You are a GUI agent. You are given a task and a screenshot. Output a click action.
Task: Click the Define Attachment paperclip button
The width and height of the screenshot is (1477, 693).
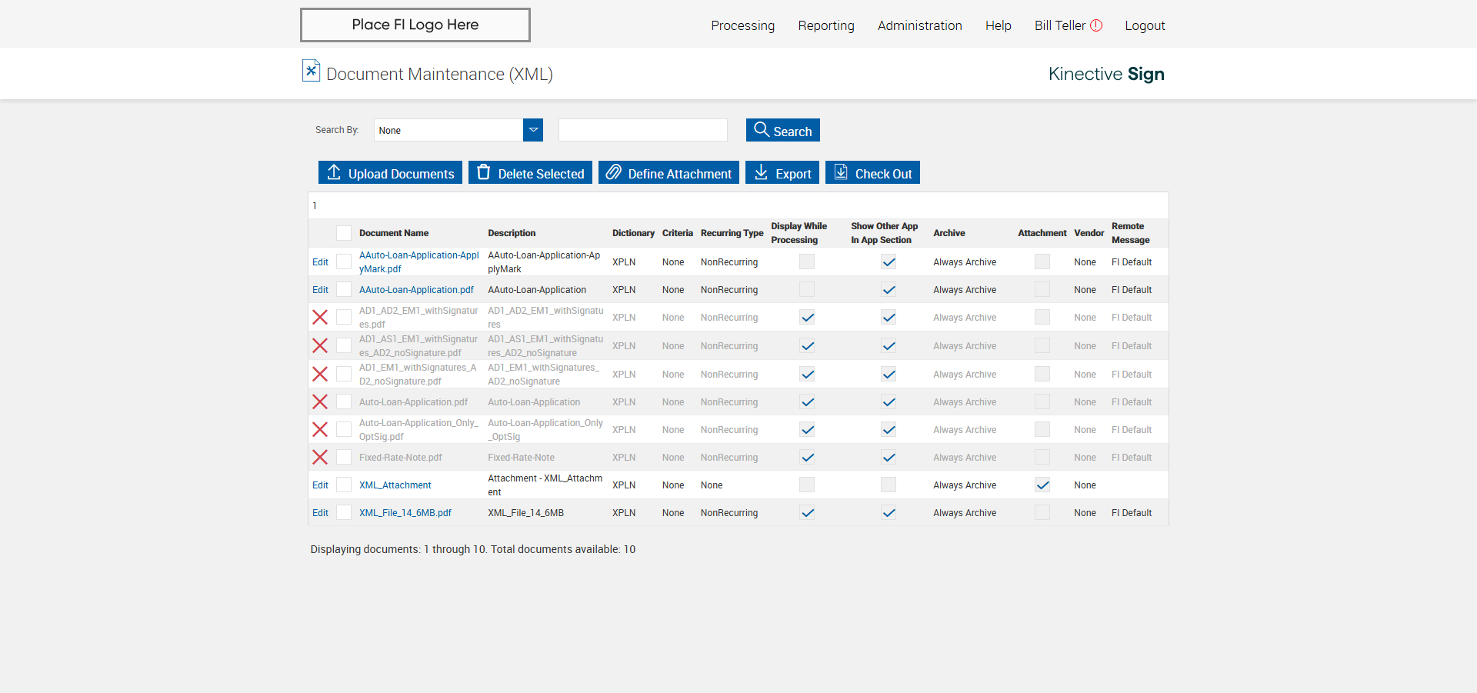point(668,173)
